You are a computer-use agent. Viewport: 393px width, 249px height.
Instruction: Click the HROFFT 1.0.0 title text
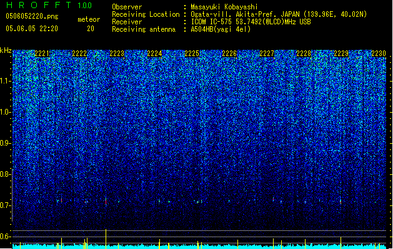point(49,5)
